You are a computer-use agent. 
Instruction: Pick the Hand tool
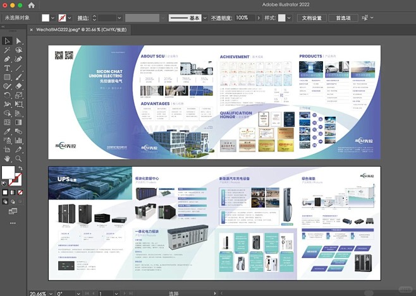pos(7,159)
